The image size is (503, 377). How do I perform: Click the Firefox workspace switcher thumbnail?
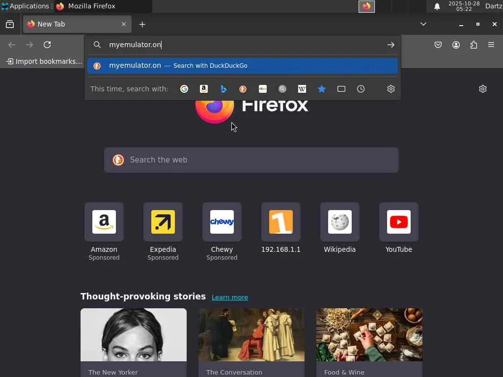pos(366,6)
